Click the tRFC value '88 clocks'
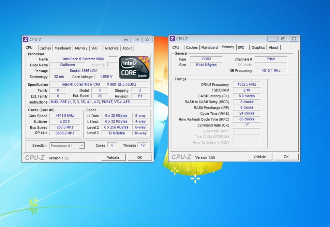 (x=247, y=119)
